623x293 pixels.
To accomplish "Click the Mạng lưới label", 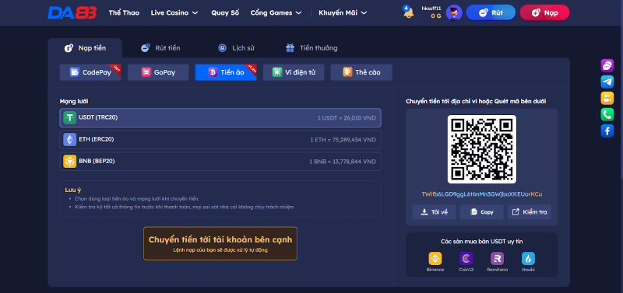I will [x=74, y=102].
